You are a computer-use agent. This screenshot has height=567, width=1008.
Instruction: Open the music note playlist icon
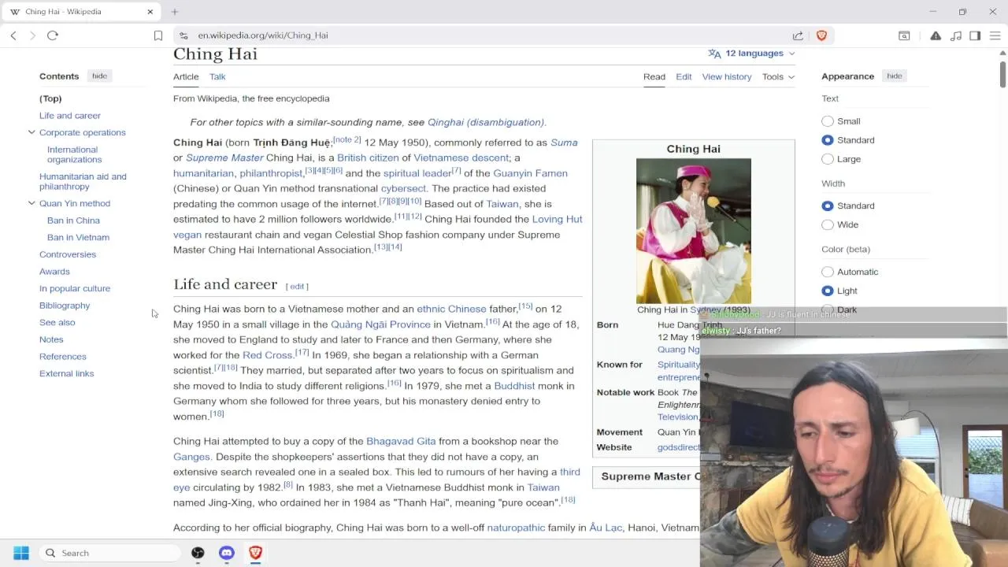(956, 35)
